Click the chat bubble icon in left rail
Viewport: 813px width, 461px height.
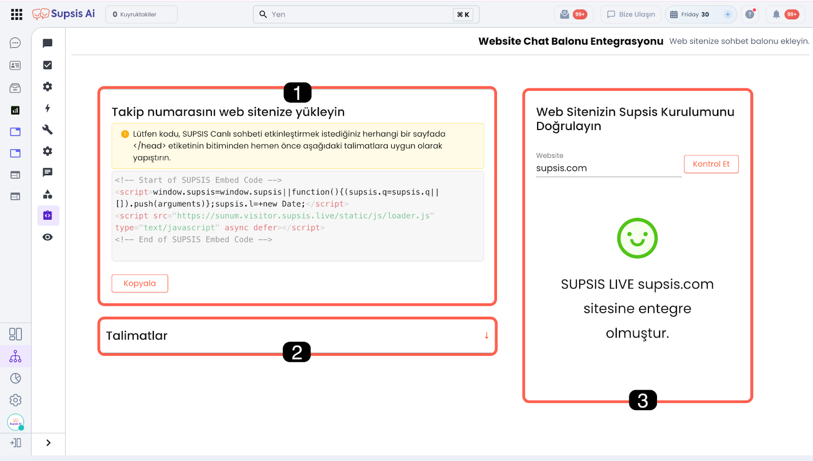click(15, 43)
